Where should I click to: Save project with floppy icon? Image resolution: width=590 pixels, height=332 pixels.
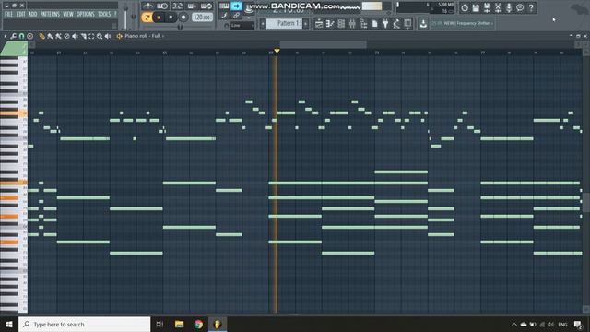[x=476, y=8]
